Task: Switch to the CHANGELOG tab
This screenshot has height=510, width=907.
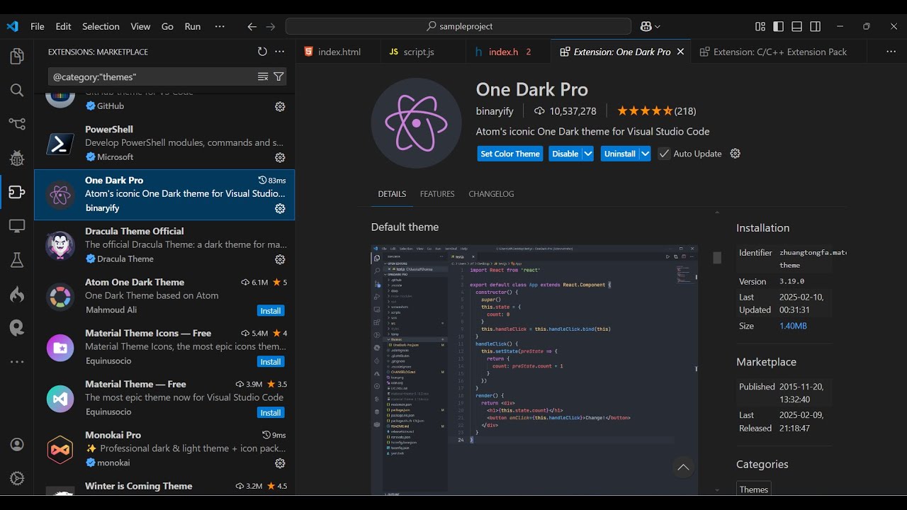Action: pyautogui.click(x=491, y=194)
